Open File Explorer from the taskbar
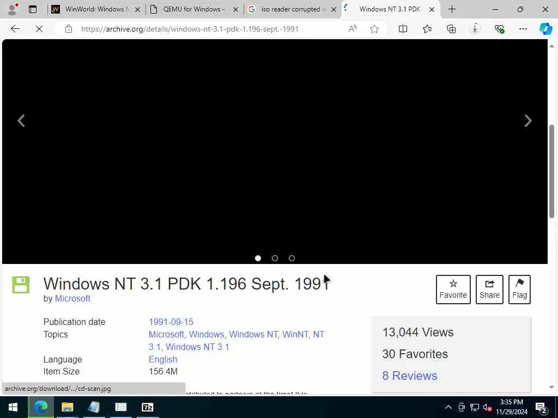The image size is (558, 418). [x=67, y=407]
